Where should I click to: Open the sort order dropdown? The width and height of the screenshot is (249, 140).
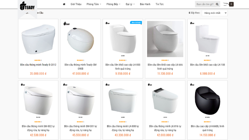click(x=215, y=13)
